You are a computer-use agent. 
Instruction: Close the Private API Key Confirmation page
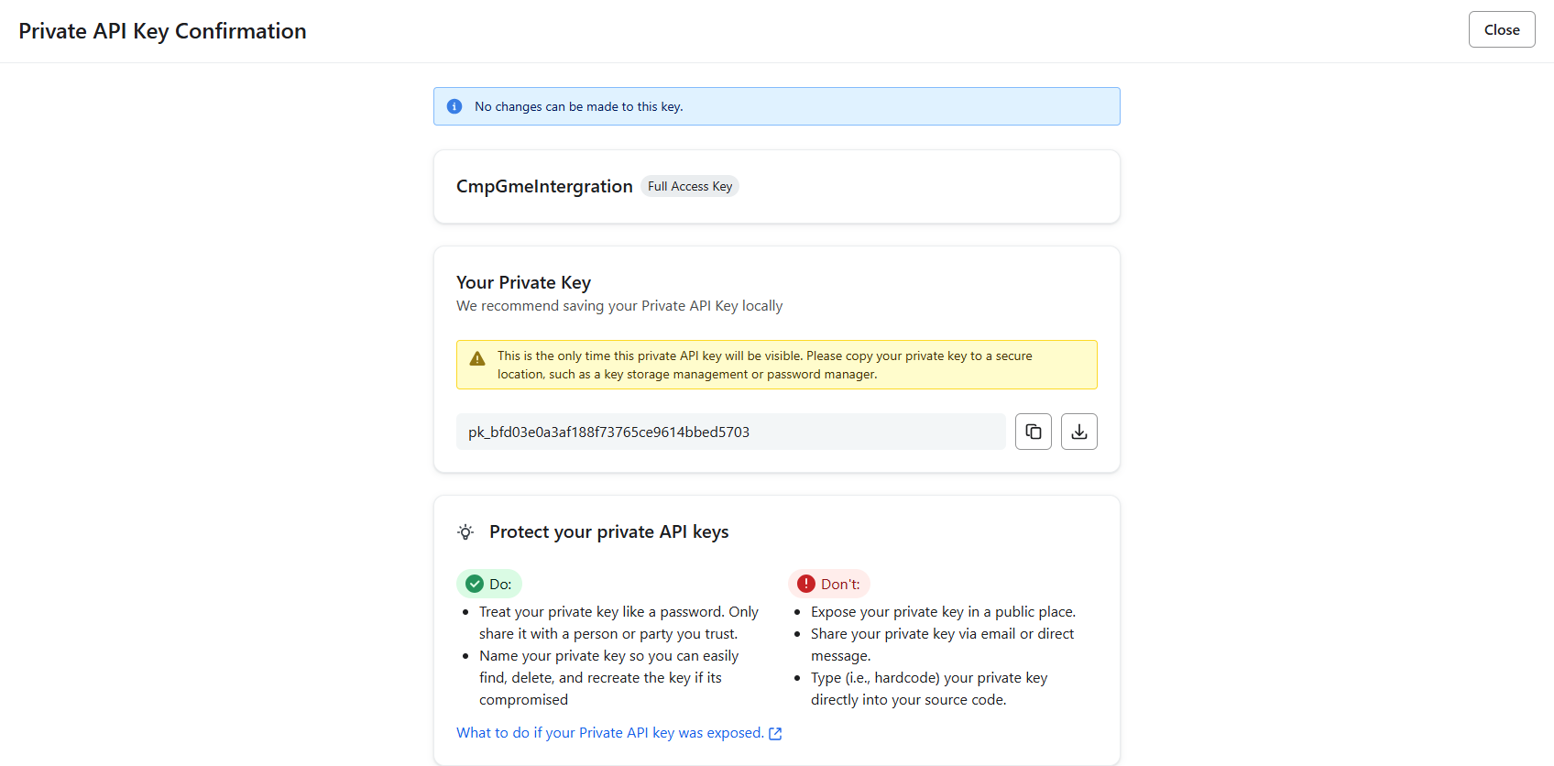pyautogui.click(x=1501, y=29)
